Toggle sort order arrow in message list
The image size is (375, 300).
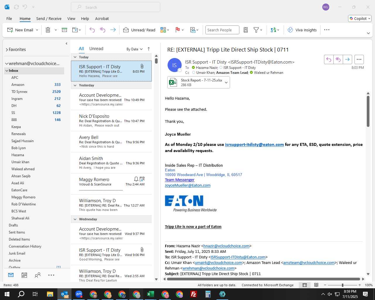tap(149, 49)
